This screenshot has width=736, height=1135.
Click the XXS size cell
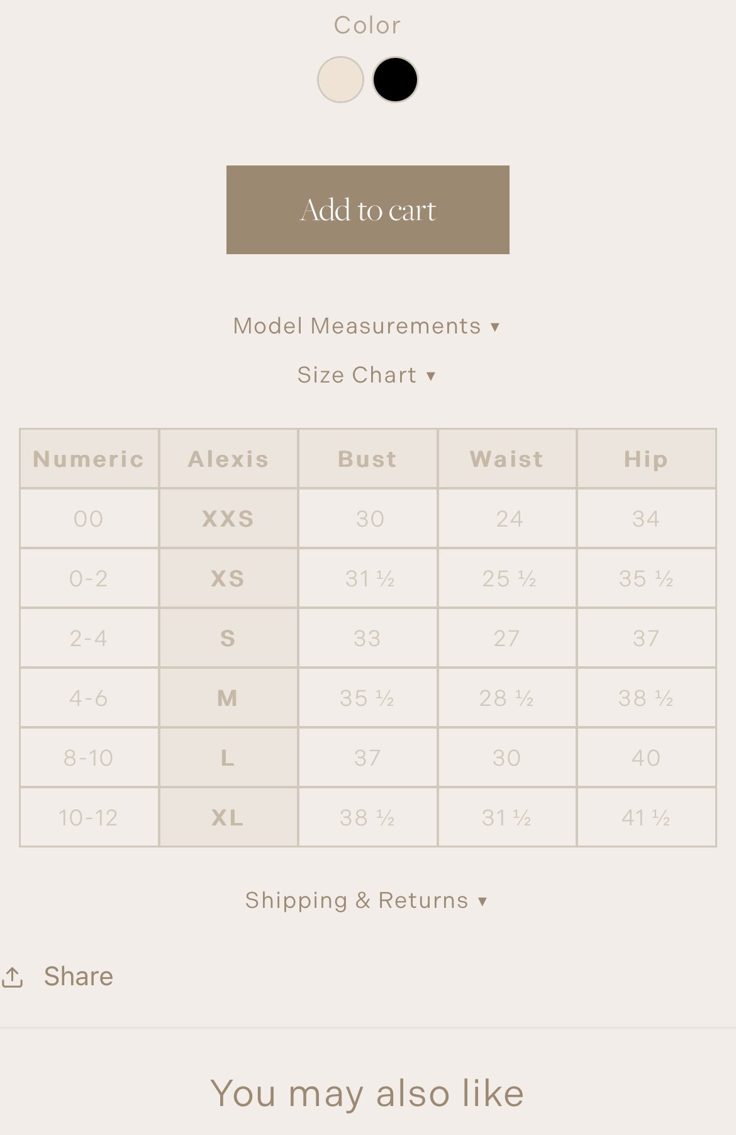tap(228, 518)
